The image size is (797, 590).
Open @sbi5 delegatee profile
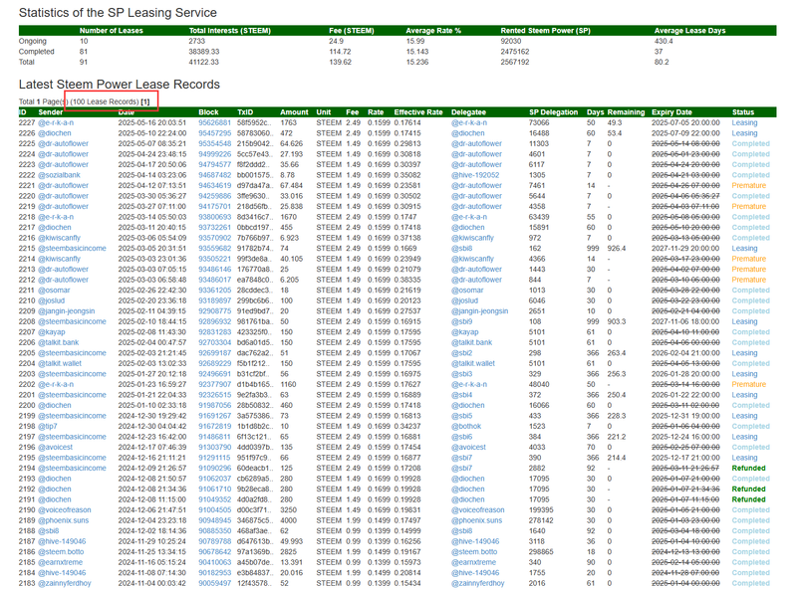[461, 416]
